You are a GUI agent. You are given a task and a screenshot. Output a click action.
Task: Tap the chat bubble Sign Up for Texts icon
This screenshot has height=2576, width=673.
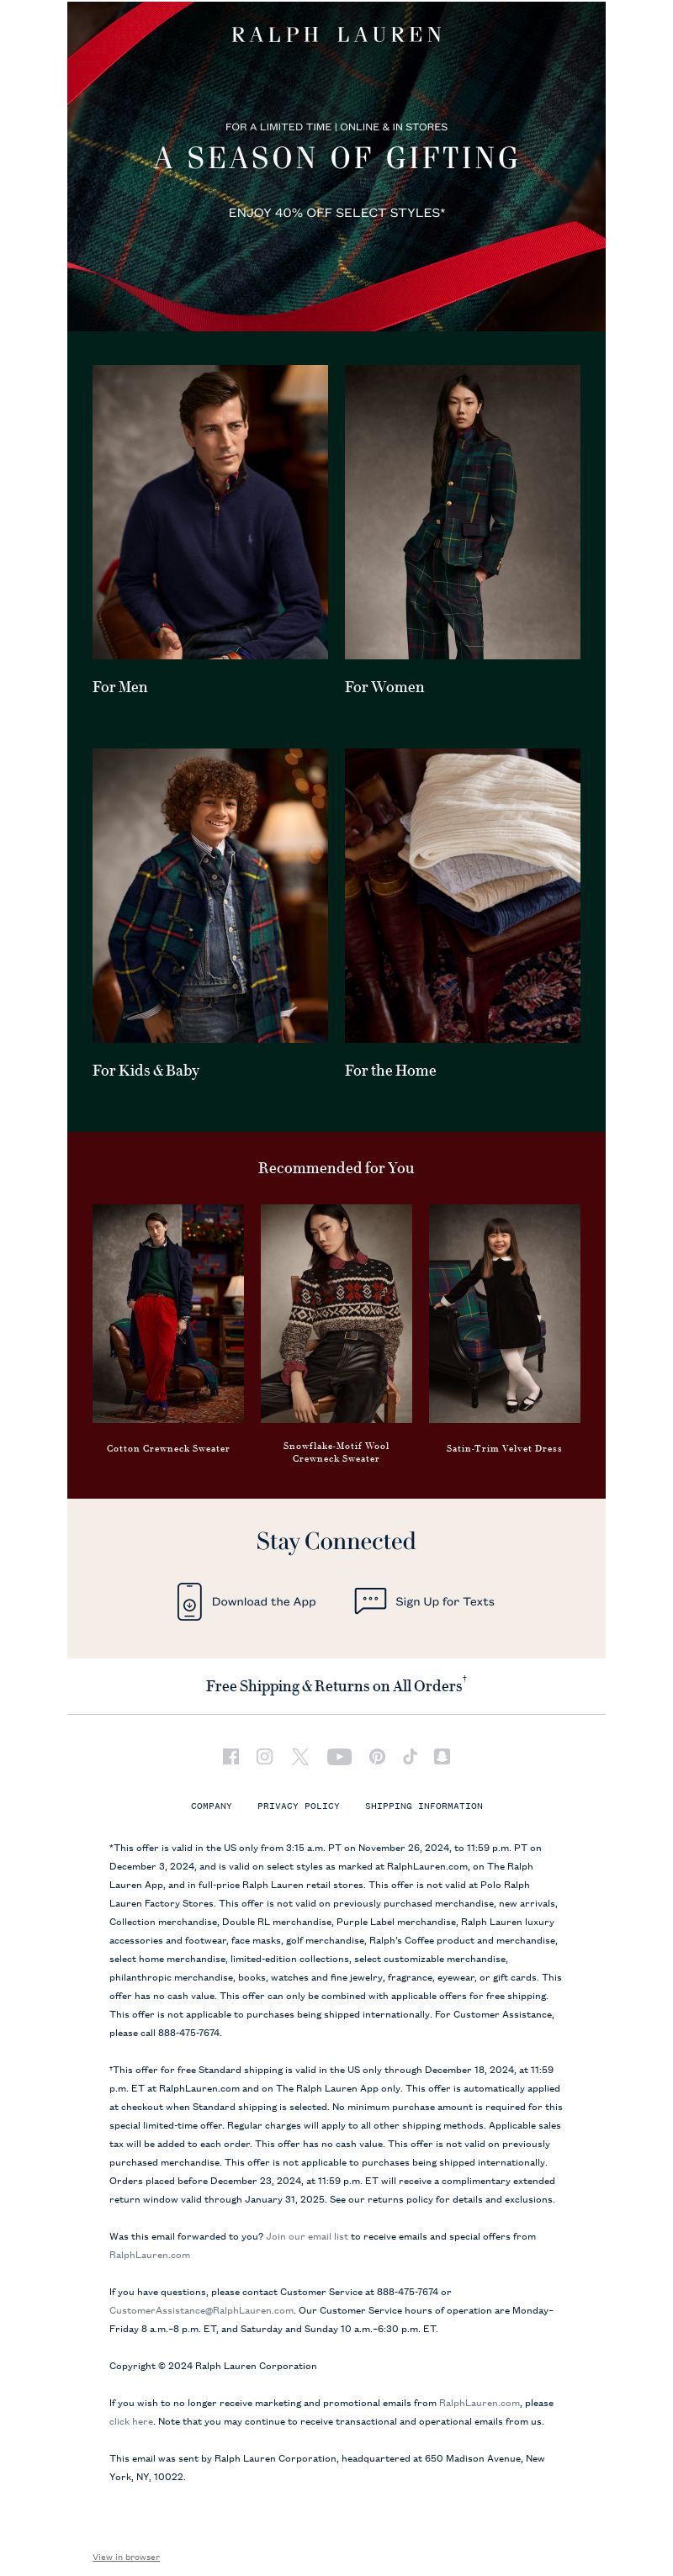tap(370, 1600)
